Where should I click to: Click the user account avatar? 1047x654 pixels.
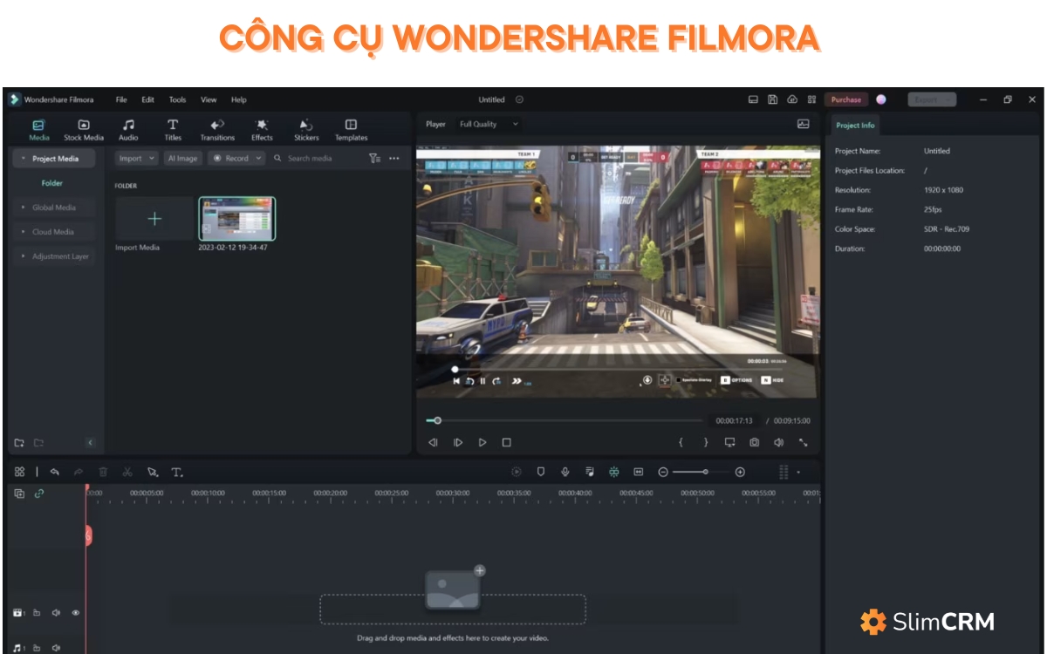[881, 99]
